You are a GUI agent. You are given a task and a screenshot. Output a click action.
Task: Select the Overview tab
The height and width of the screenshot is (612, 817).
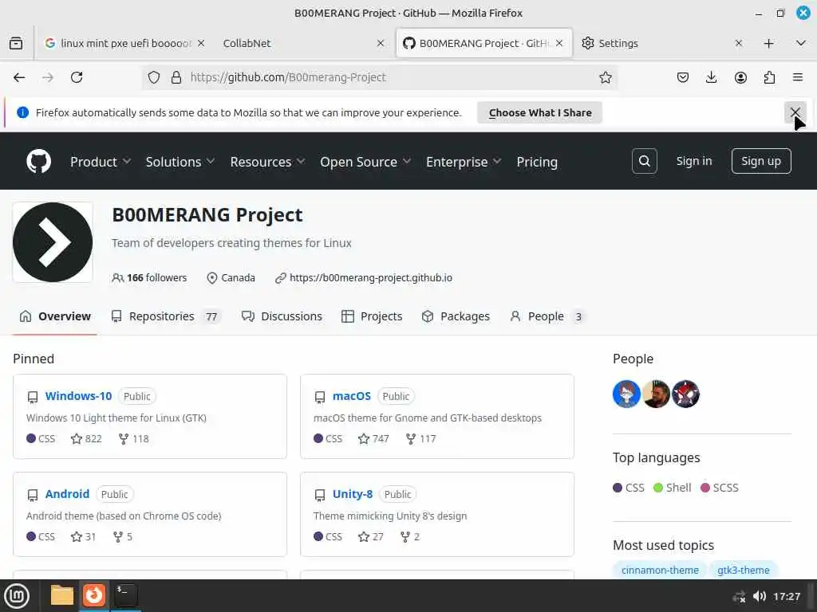coord(55,316)
